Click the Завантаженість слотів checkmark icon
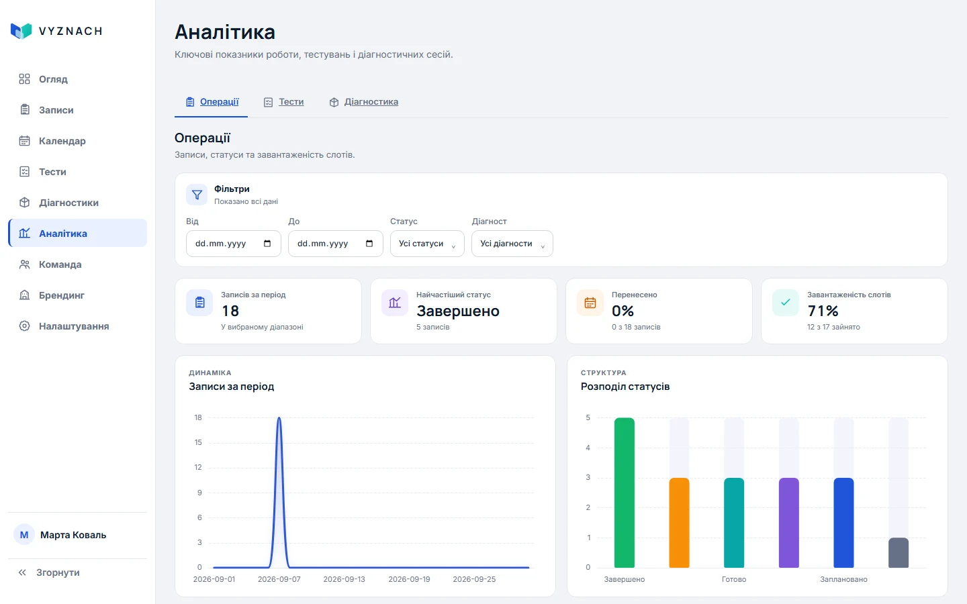This screenshot has width=967, height=604. [x=786, y=303]
